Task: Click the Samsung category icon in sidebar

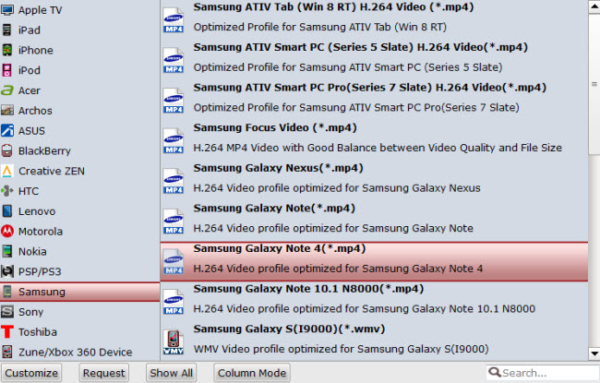Action: (6, 292)
